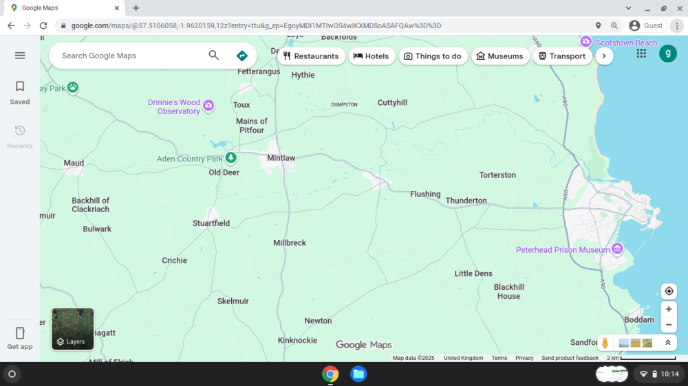Click the Millbreck place label
Screen dimensions: 688x386
tap(290, 242)
